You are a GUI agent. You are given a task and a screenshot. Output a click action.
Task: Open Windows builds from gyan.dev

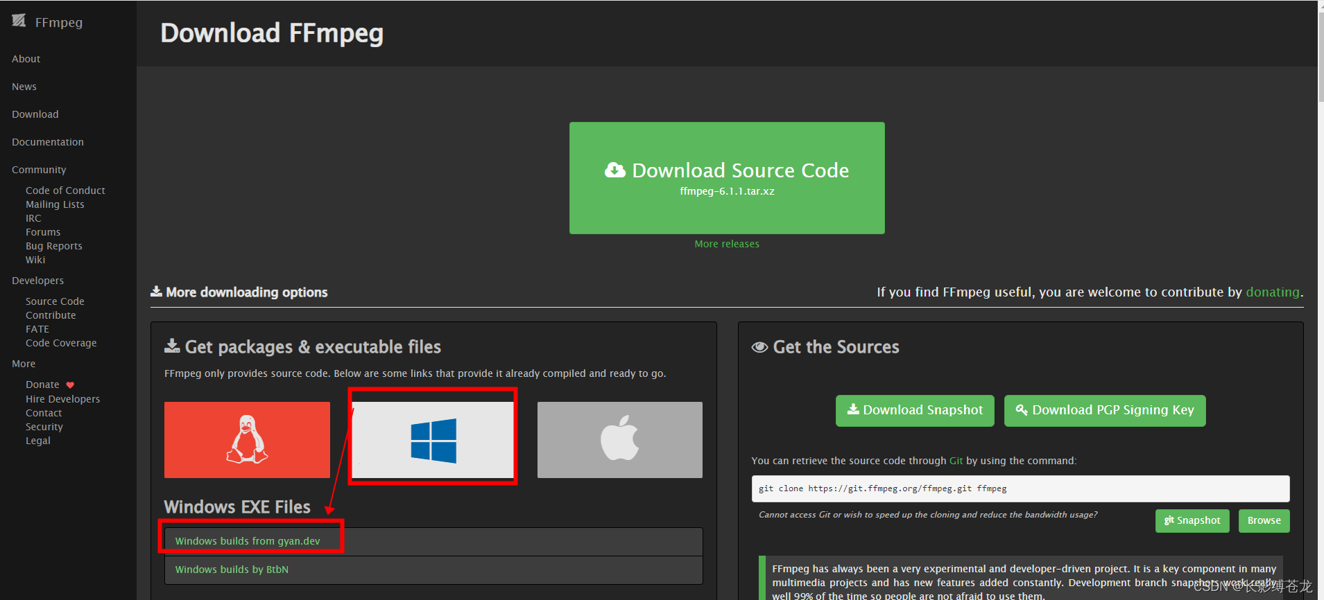[248, 541]
